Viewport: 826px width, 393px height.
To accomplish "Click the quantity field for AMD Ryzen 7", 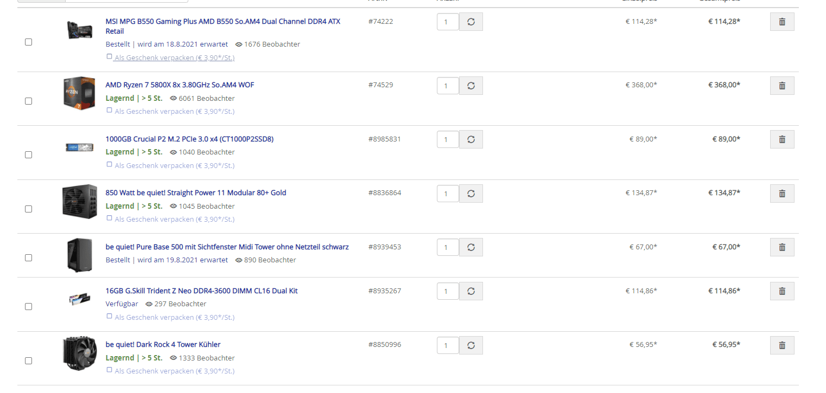I will (x=448, y=86).
